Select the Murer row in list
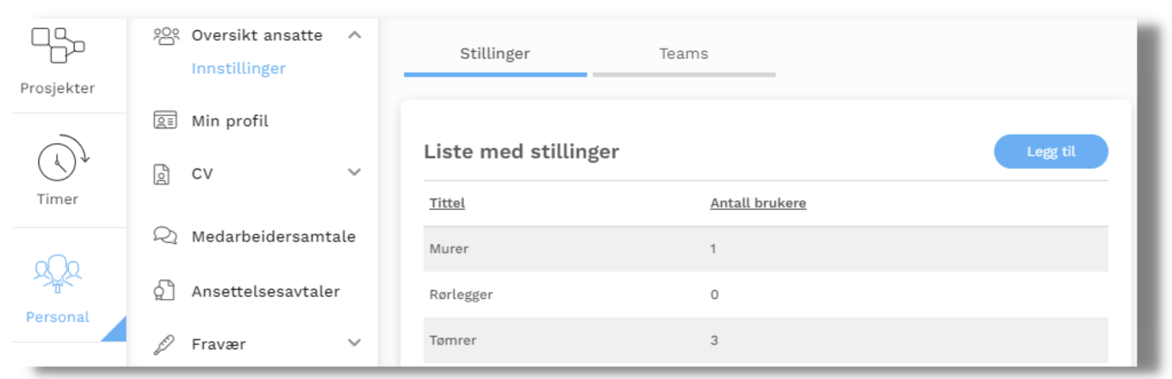1172x379 pixels. [x=449, y=249]
